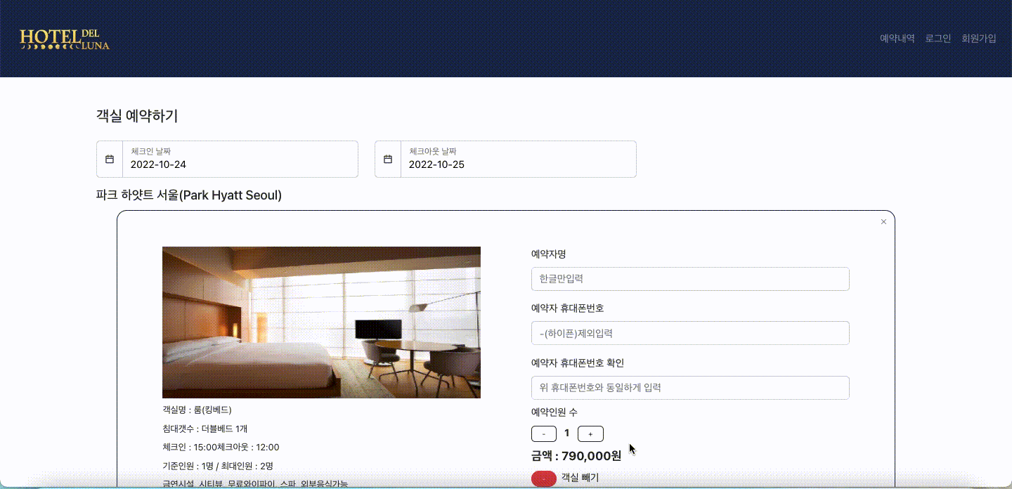Screen dimensions: 1012x489
Task: Click the 객실 빼기 label
Action: click(x=580, y=478)
